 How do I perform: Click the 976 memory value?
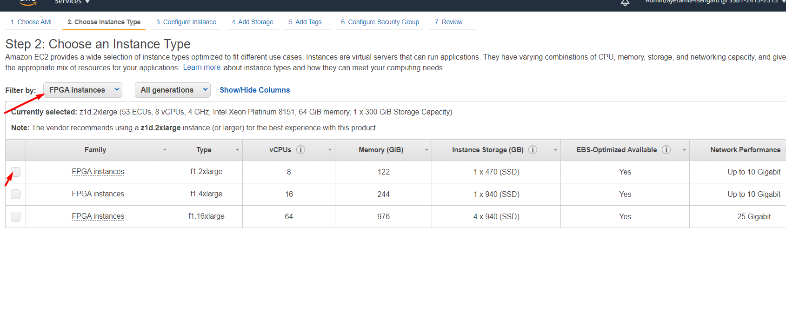pyautogui.click(x=384, y=217)
